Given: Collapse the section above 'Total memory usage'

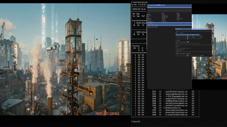Looking at the screenshot, I should coord(169,25).
